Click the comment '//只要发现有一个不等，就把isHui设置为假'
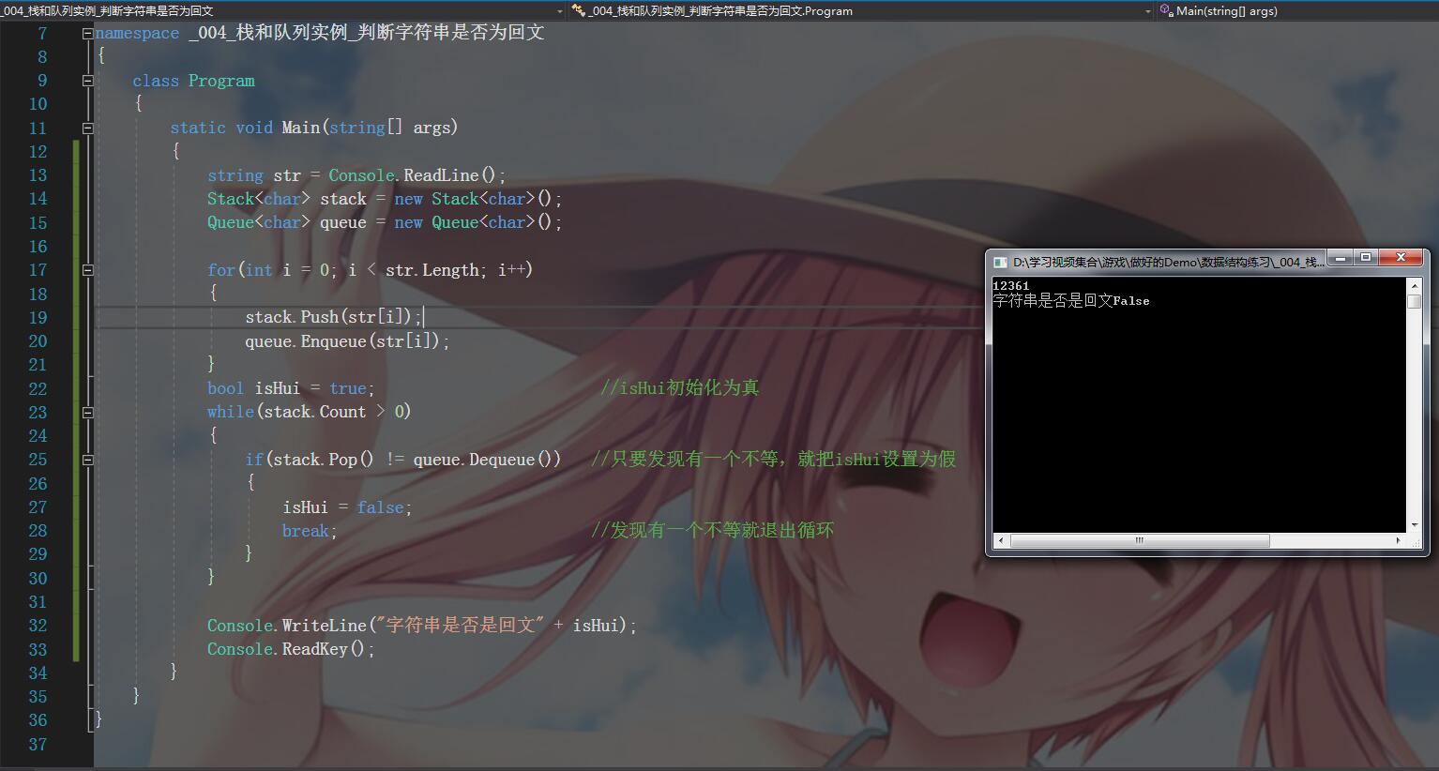 (x=774, y=460)
